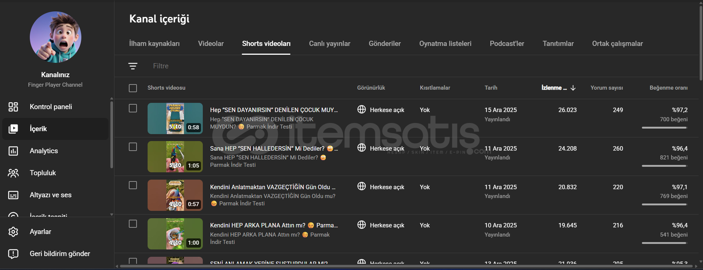Open Ayarlar gear icon
This screenshot has height=270, width=703.
[13, 232]
